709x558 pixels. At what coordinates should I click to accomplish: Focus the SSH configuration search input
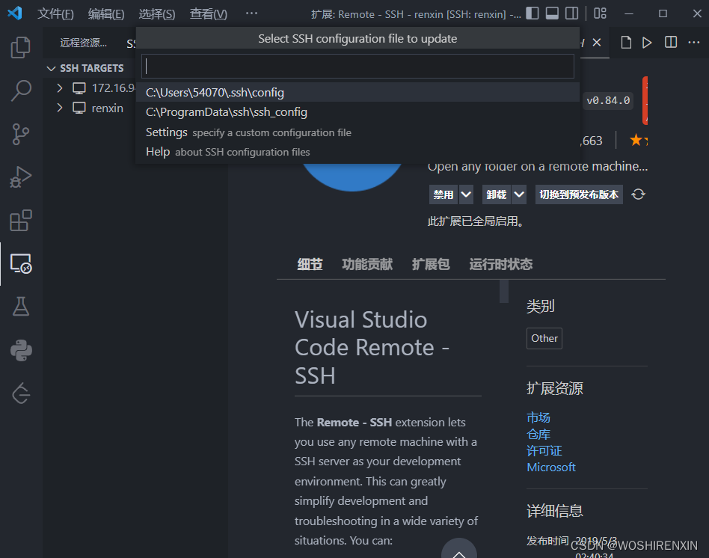(357, 66)
